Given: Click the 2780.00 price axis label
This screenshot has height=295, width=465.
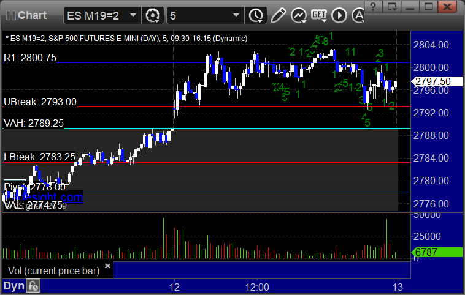Looking at the screenshot, I should [431, 181].
